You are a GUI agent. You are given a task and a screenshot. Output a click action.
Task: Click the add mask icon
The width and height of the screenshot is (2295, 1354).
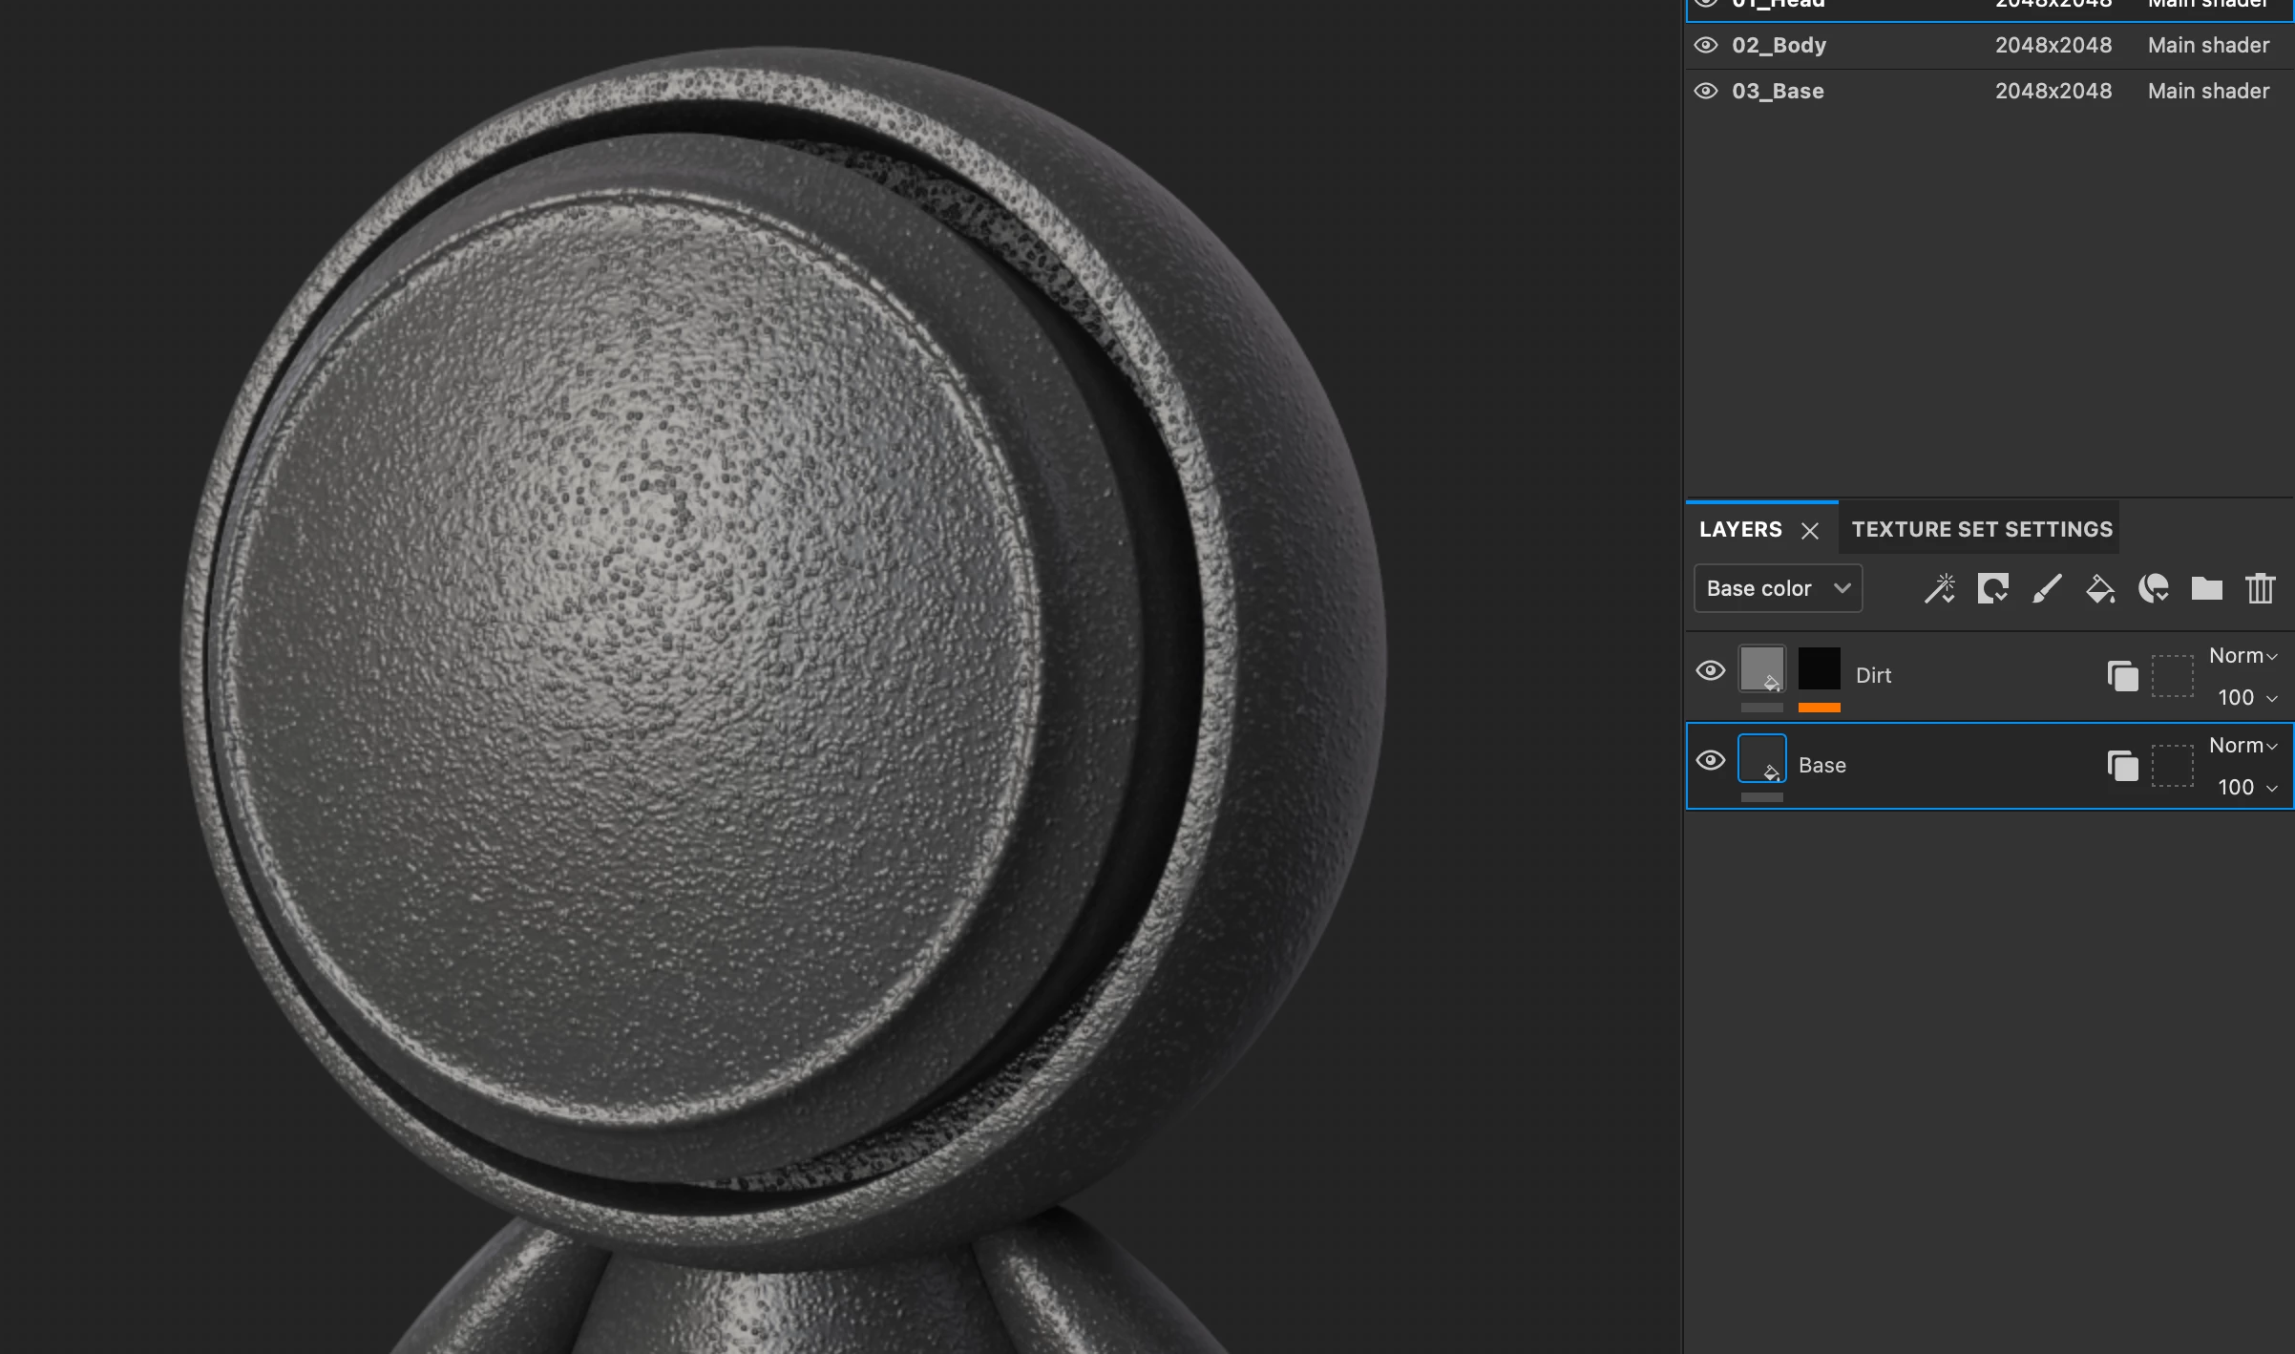pos(1993,588)
